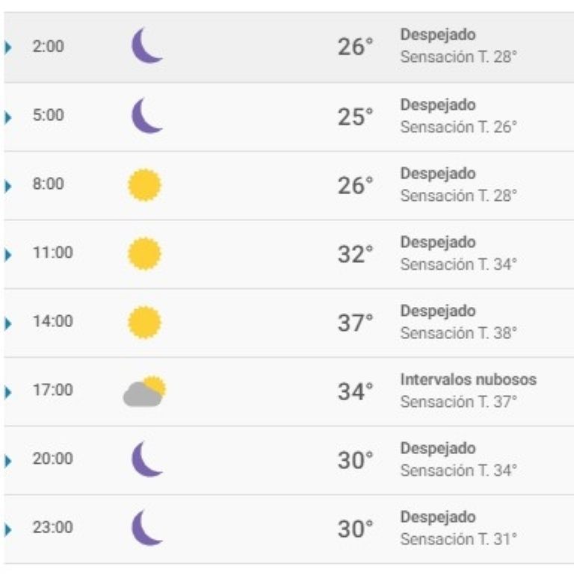The image size is (574, 578).
Task: Expand the 11:00 forecast arrow
Action: [x=8, y=255]
